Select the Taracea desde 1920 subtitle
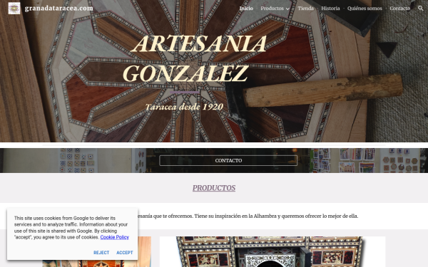This screenshot has height=267, width=428. pyautogui.click(x=184, y=107)
